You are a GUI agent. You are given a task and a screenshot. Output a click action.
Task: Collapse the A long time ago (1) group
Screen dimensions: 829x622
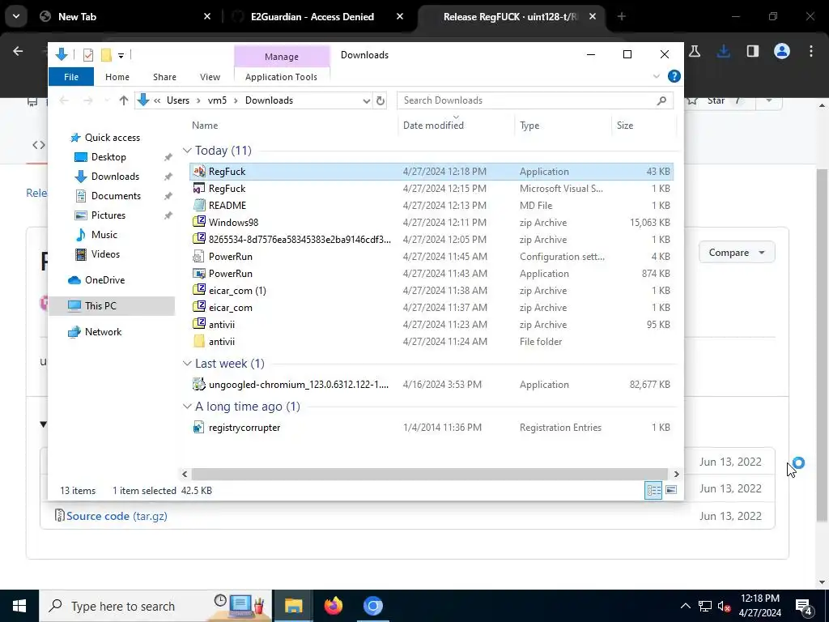(187, 407)
